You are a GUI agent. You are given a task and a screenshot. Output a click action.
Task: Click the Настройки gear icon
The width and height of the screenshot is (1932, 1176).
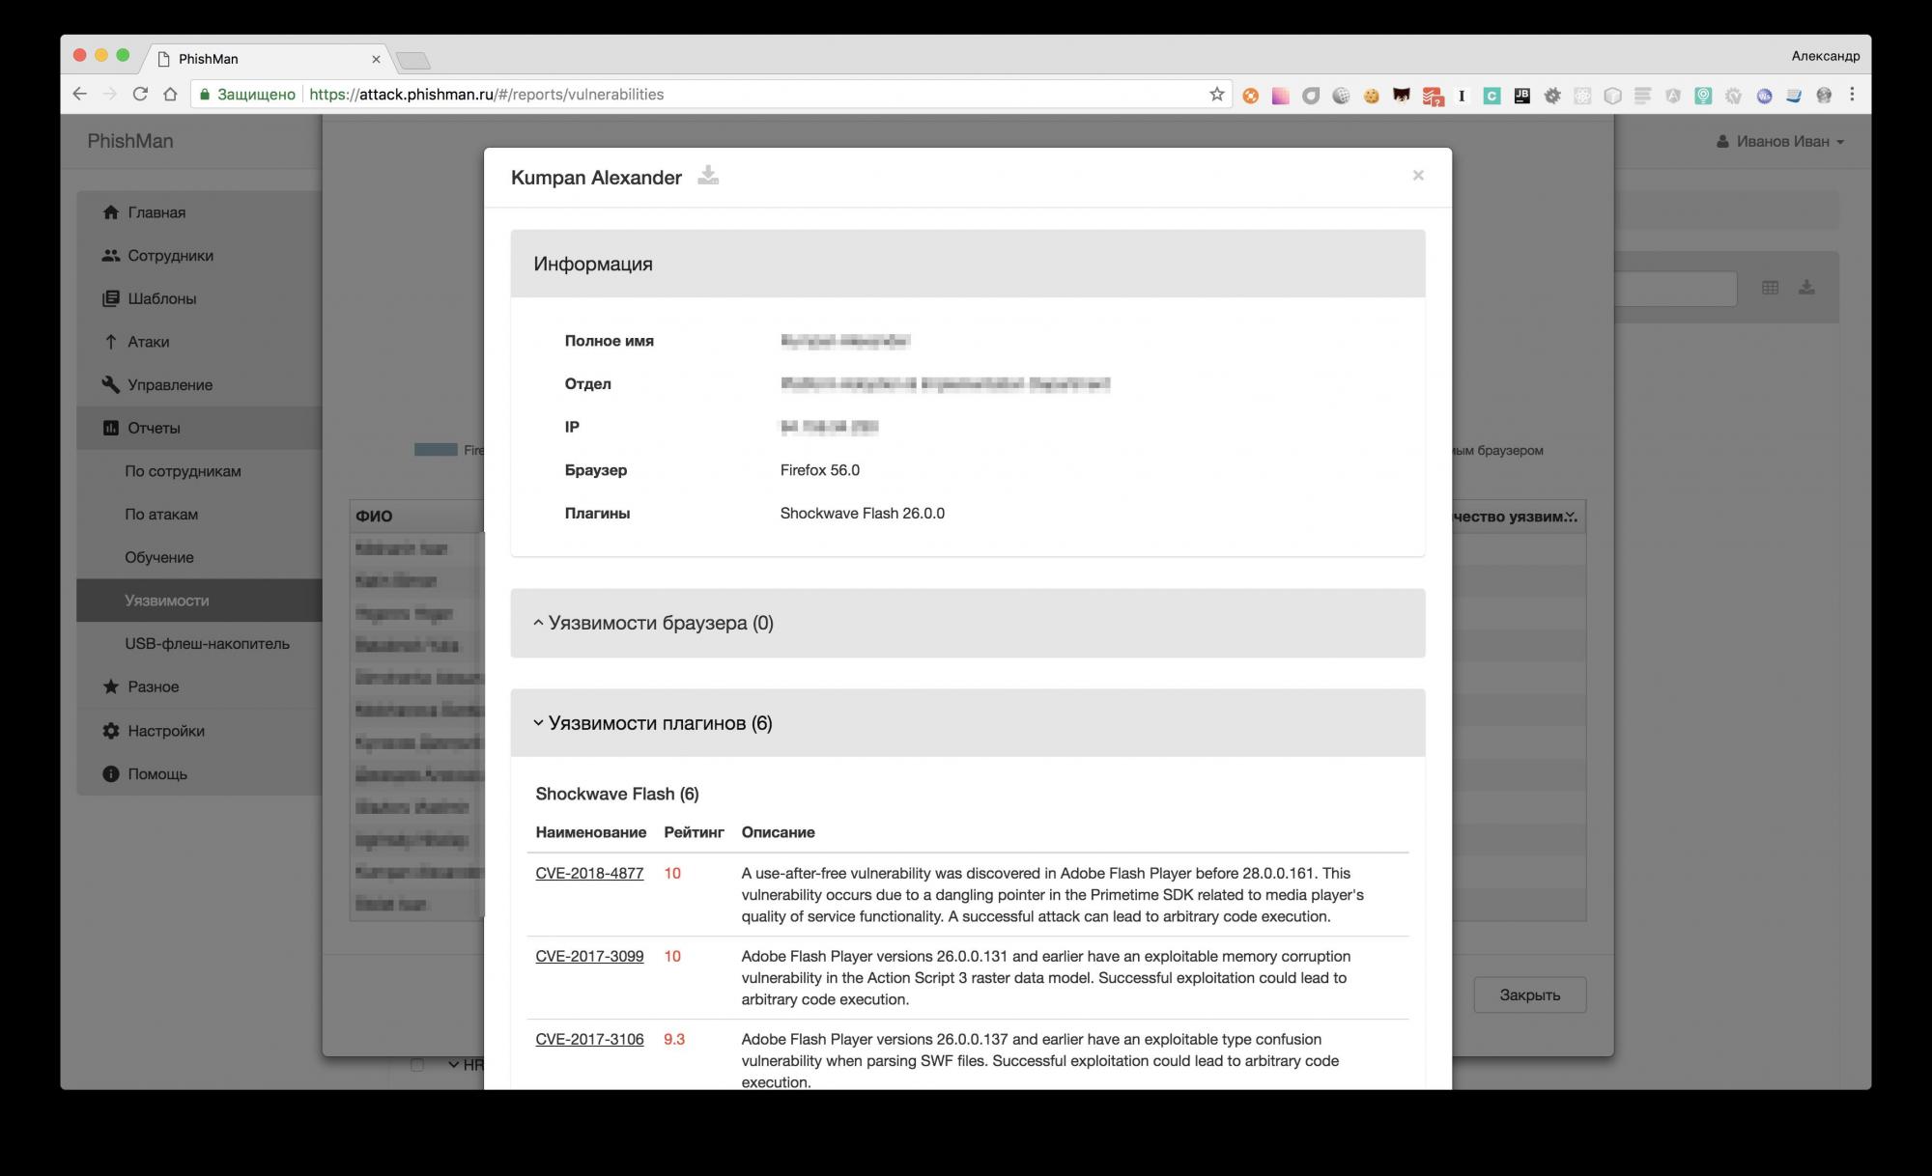click(111, 731)
